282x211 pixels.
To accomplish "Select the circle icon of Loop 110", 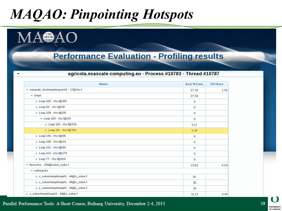I will coord(46,125).
